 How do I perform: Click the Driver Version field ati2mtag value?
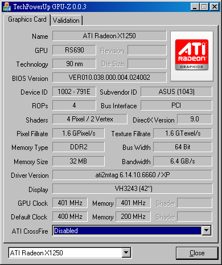[133, 175]
